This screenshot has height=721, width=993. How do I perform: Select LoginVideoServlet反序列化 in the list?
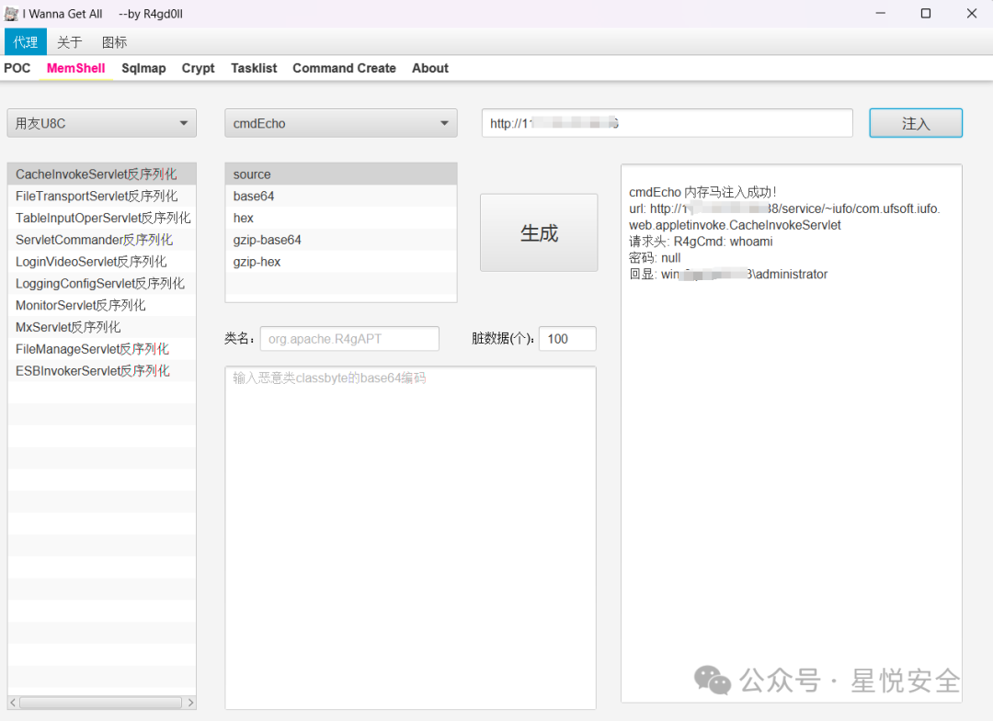(102, 261)
